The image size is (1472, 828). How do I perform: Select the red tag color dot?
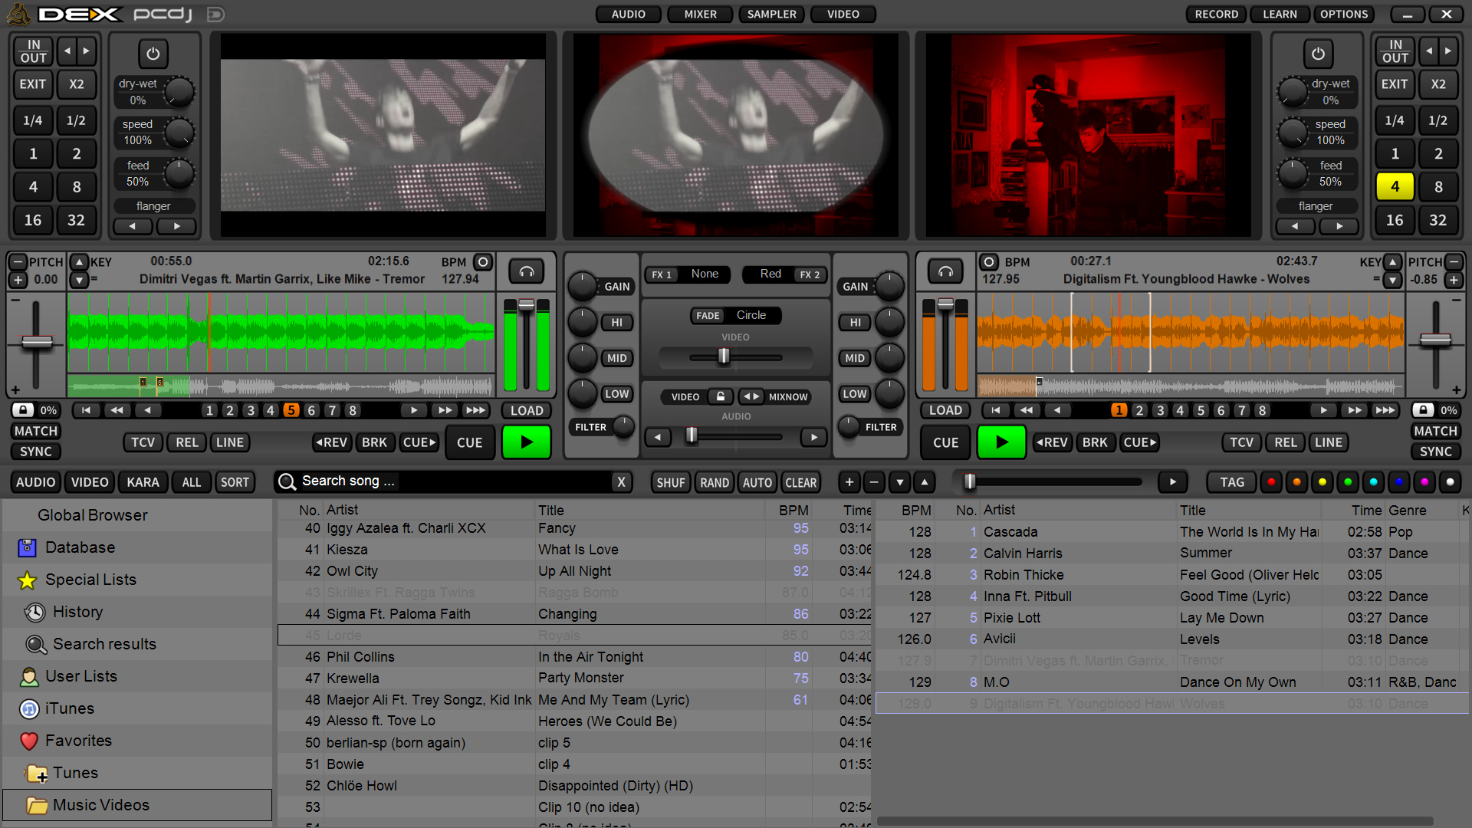1271,482
